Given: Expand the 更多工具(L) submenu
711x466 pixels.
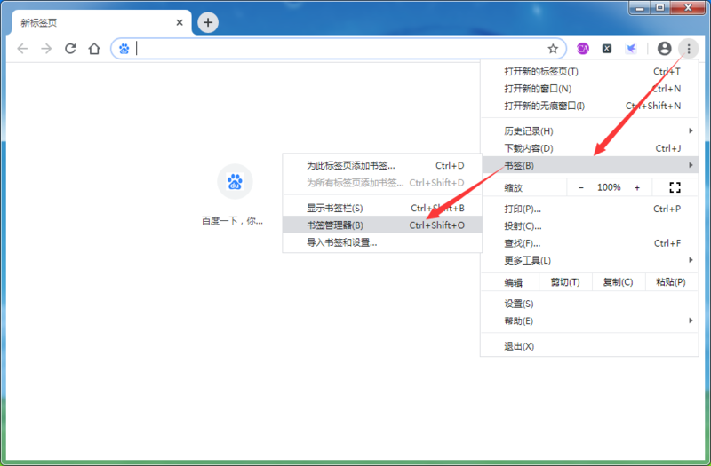Looking at the screenshot, I should pyautogui.click(x=589, y=260).
